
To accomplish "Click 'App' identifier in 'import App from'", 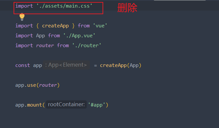I will (x=40, y=36).
